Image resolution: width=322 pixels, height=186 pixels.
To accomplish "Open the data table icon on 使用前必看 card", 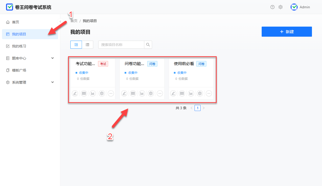I will [182, 93].
